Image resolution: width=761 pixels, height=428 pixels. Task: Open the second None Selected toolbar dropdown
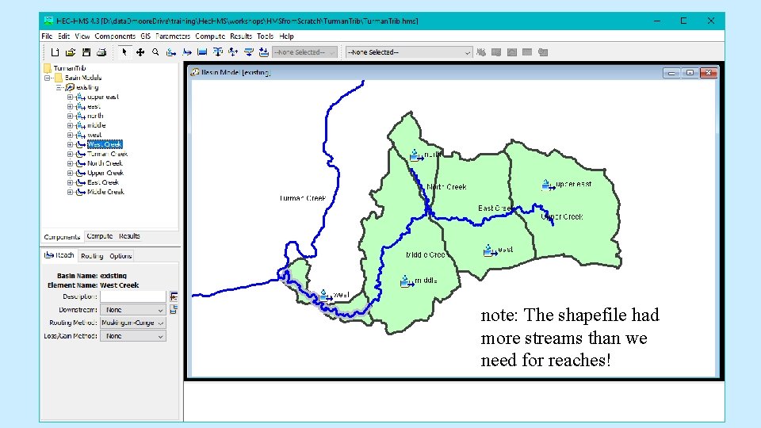coord(409,52)
